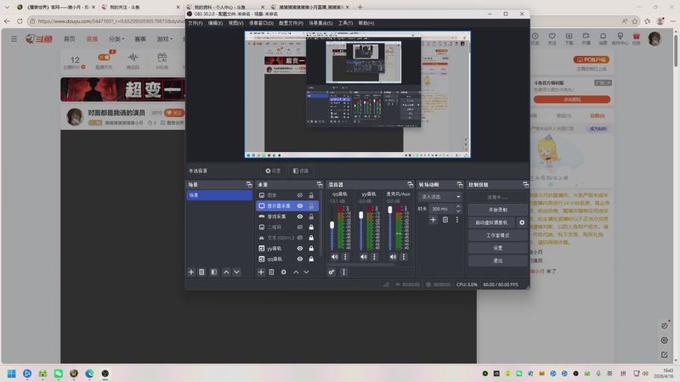Unlock the 二维码 source padlock
The width and height of the screenshot is (680, 382).
tap(311, 227)
